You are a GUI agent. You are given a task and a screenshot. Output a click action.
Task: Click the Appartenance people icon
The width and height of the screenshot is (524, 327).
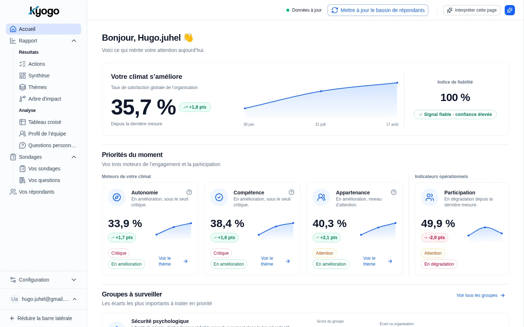pos(321,197)
